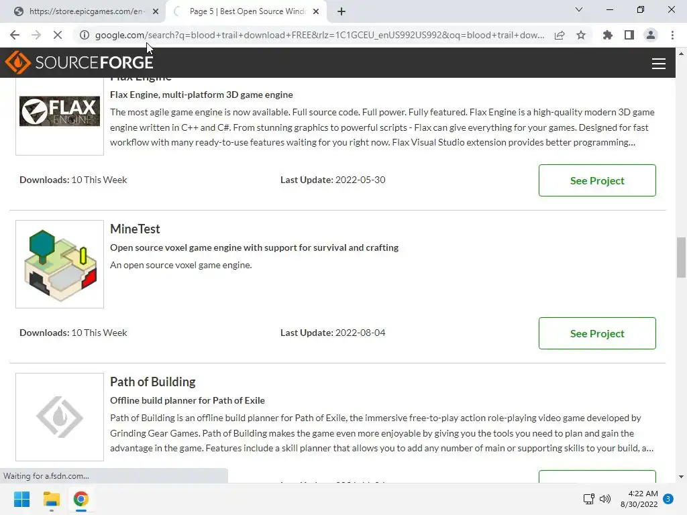The height and width of the screenshot is (515, 687).
Task: Click the Chrome taskbar icon
Action: (81, 499)
